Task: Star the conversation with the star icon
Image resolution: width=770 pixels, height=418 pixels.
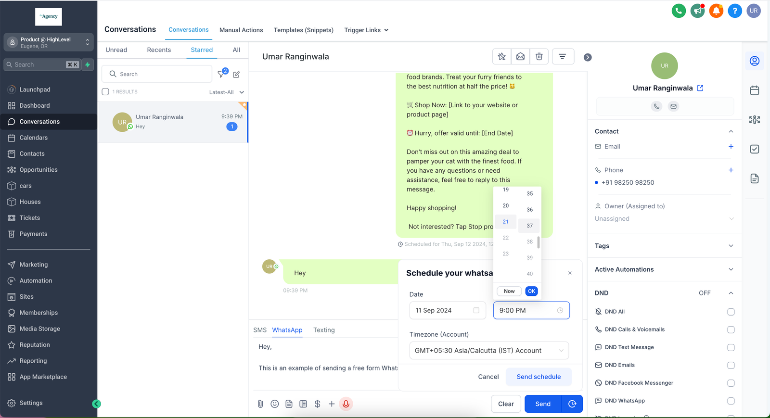Action: (x=501, y=57)
